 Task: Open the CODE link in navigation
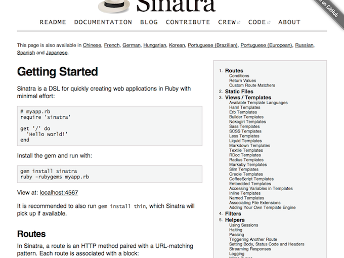point(257,22)
